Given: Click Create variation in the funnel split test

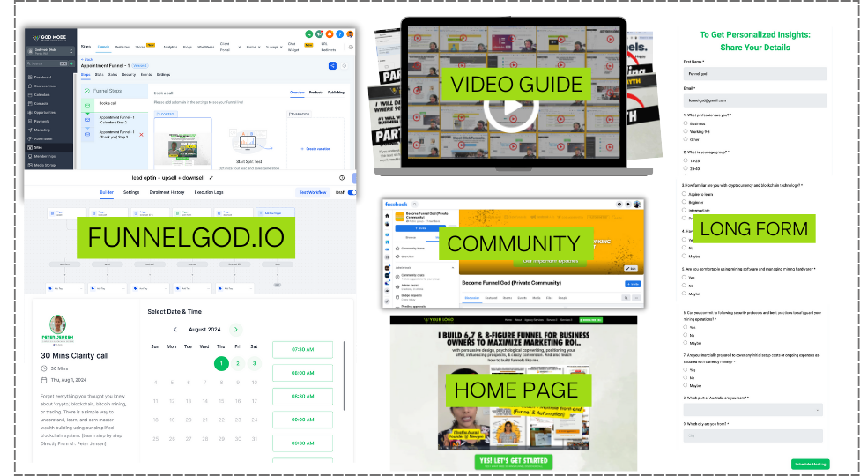Looking at the screenshot, I should click(315, 149).
